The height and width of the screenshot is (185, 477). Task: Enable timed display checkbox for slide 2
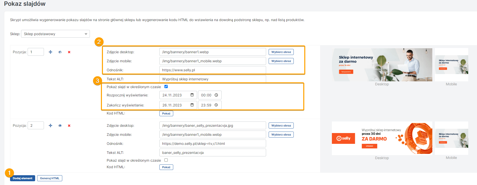click(x=166, y=160)
